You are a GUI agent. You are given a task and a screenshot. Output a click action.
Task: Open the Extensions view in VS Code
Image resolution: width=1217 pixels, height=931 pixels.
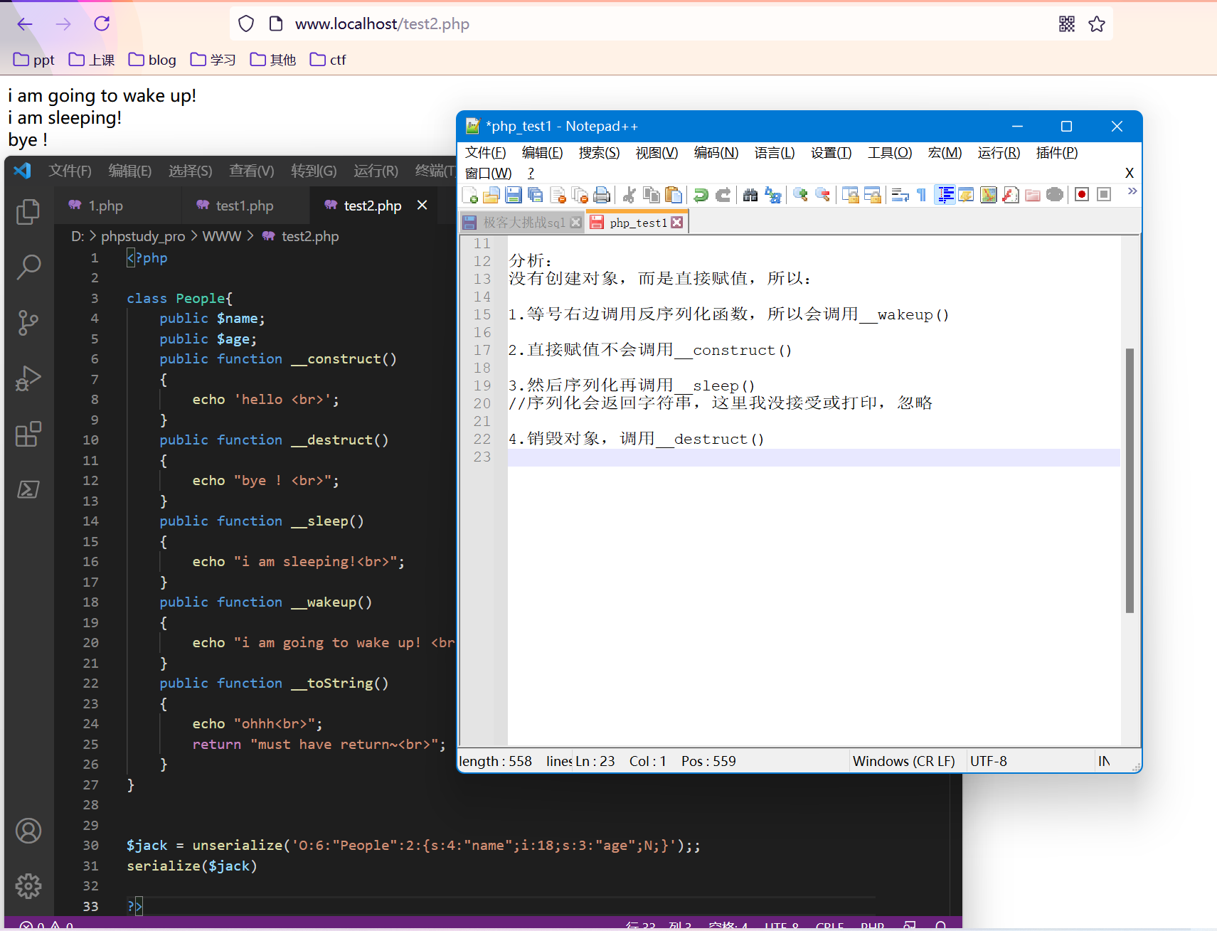tap(28, 434)
